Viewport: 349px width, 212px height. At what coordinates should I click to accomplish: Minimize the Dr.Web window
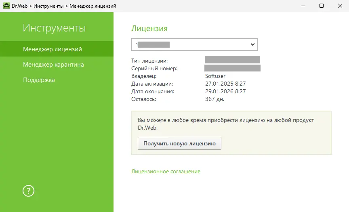pos(303,6)
